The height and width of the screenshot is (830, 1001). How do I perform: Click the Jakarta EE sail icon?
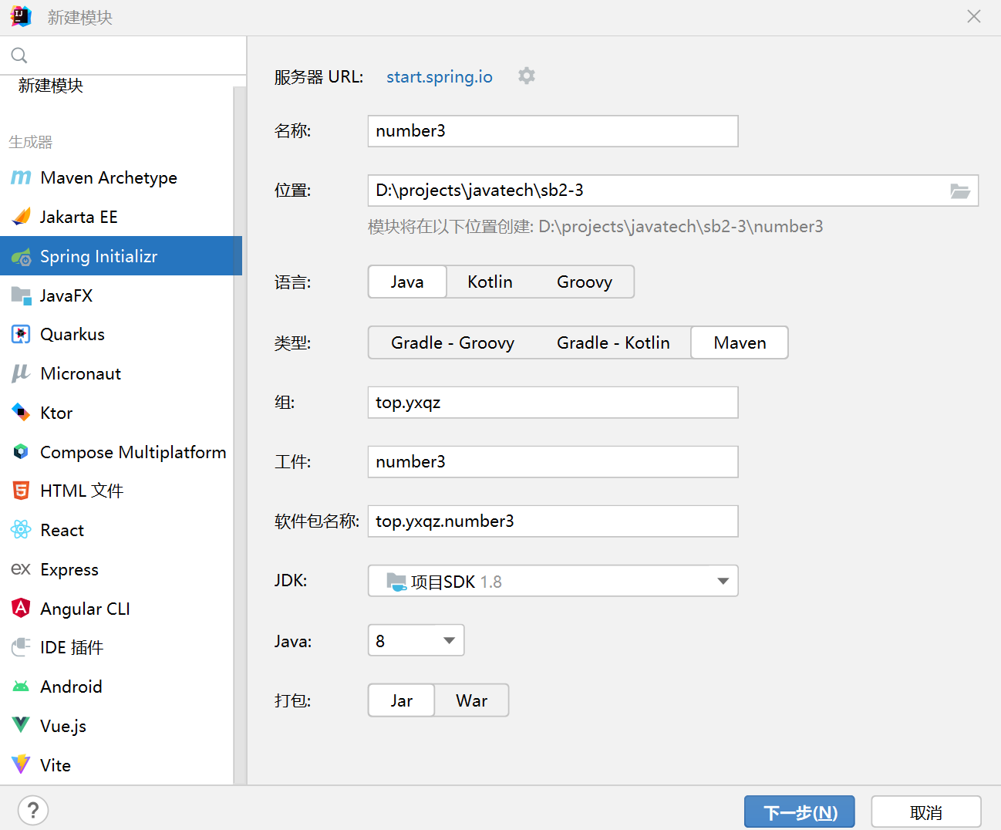(21, 217)
